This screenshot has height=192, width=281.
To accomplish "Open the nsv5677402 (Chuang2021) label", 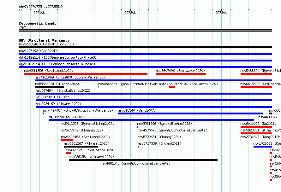I will click(x=81, y=130).
